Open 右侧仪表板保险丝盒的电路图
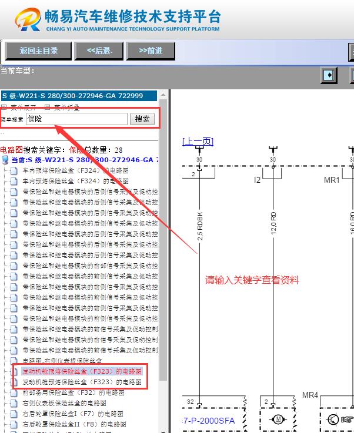The height and width of the screenshot is (433, 354). [x=64, y=403]
